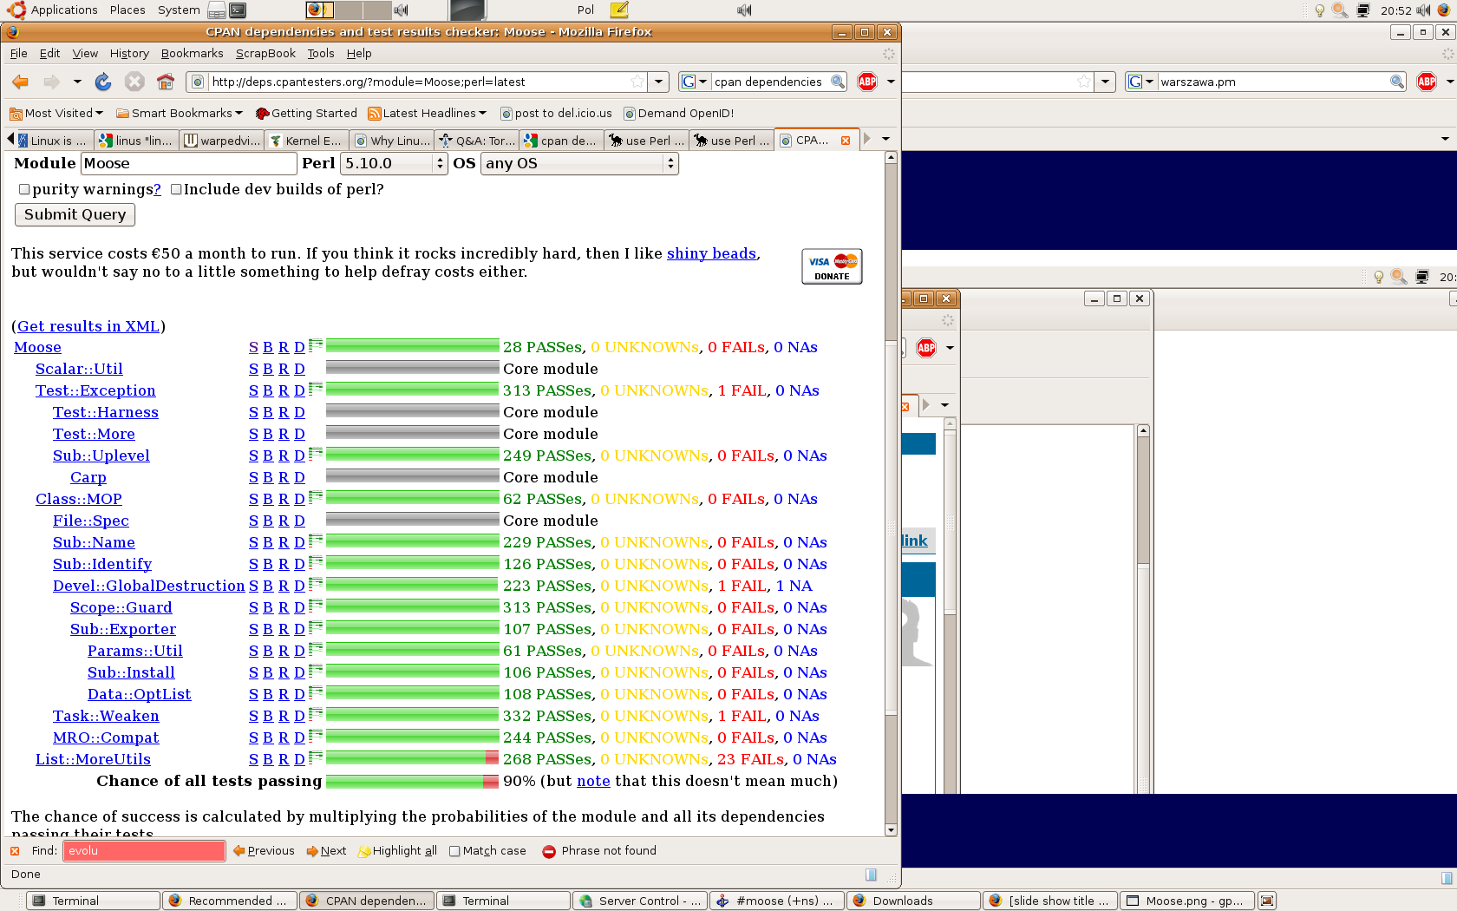Open the terminal launcher in top panel

pos(238,10)
